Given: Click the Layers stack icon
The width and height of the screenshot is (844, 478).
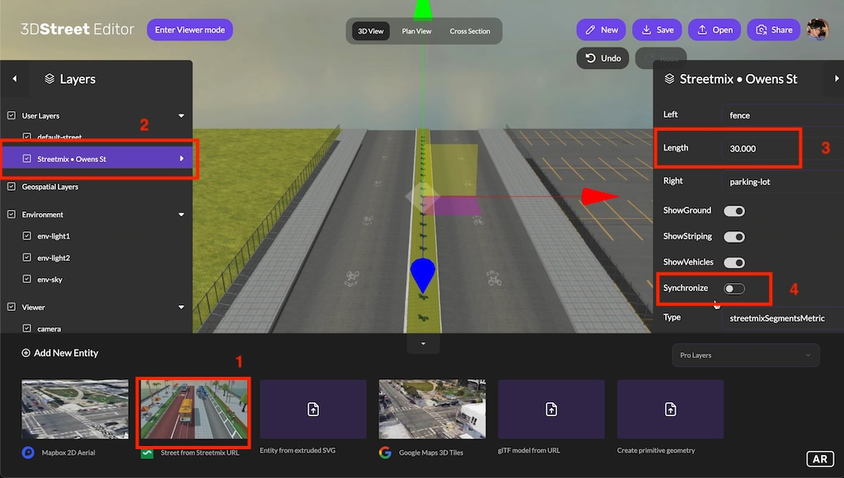Looking at the screenshot, I should [x=49, y=79].
